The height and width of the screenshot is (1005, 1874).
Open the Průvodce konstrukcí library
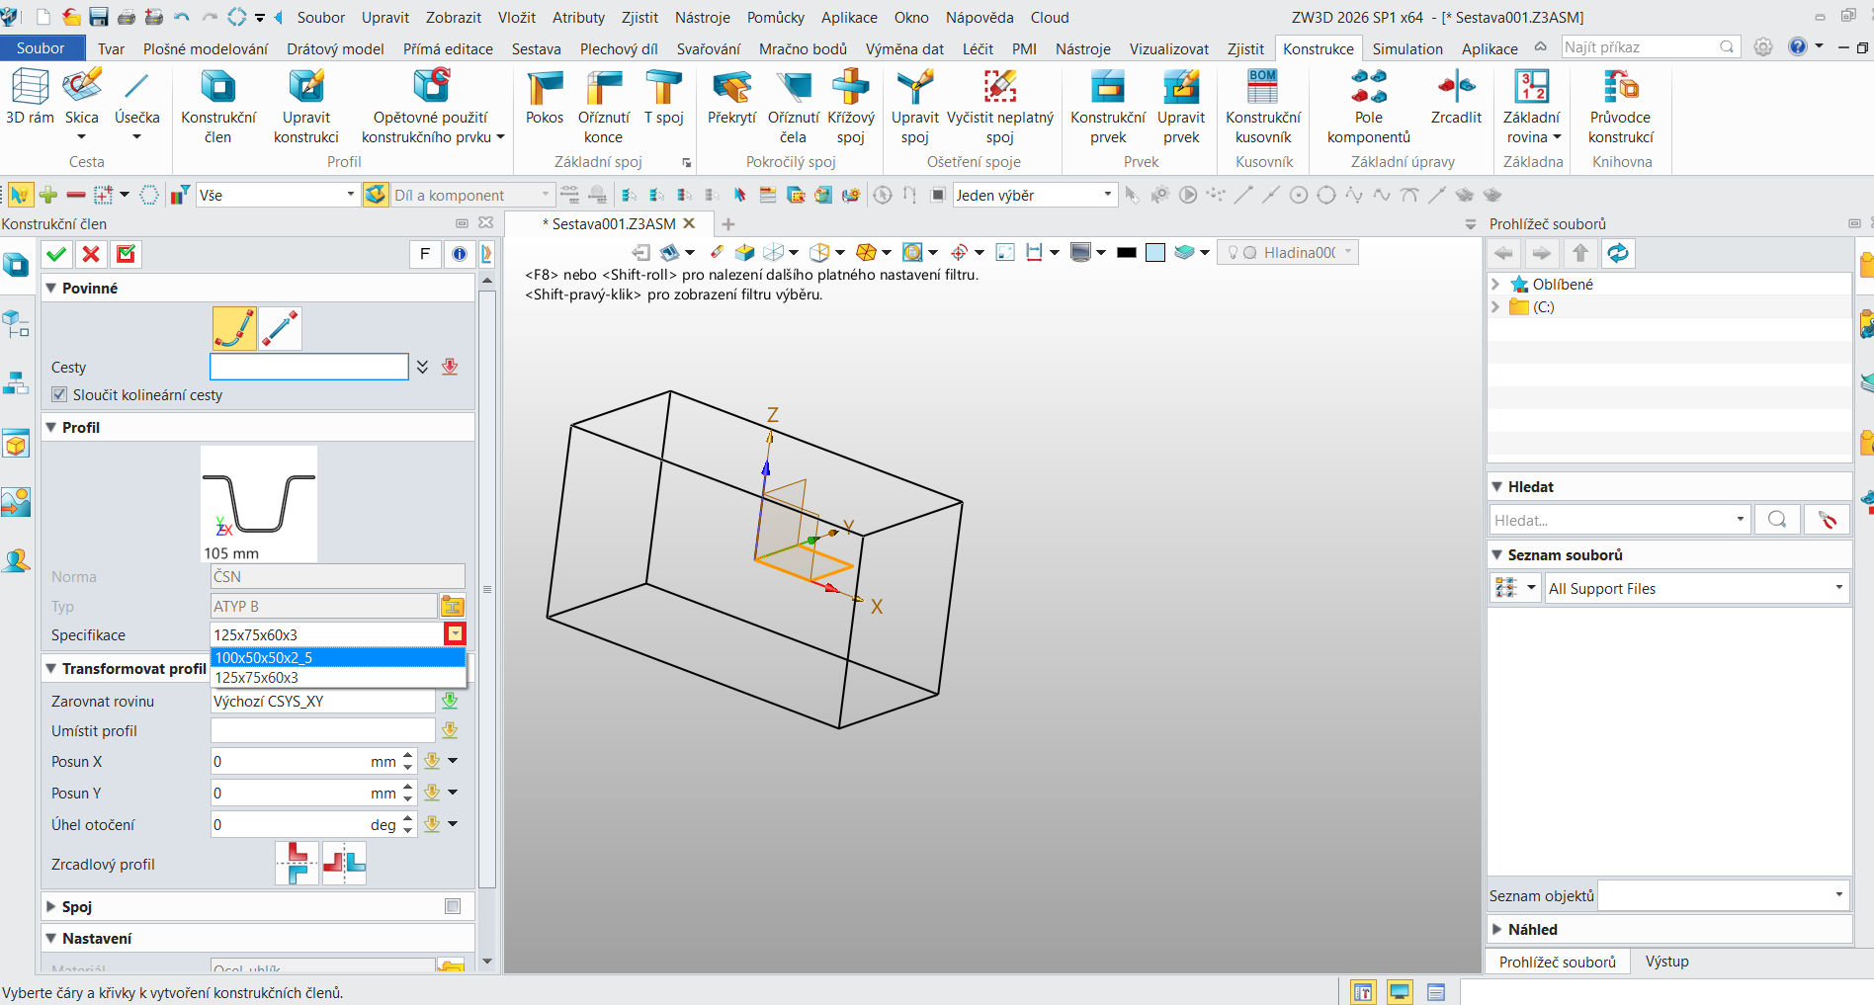click(1621, 107)
